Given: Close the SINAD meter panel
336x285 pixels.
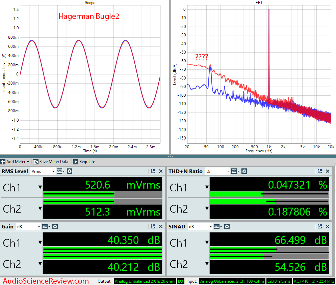Looking at the screenshot, I should (x=328, y=226).
